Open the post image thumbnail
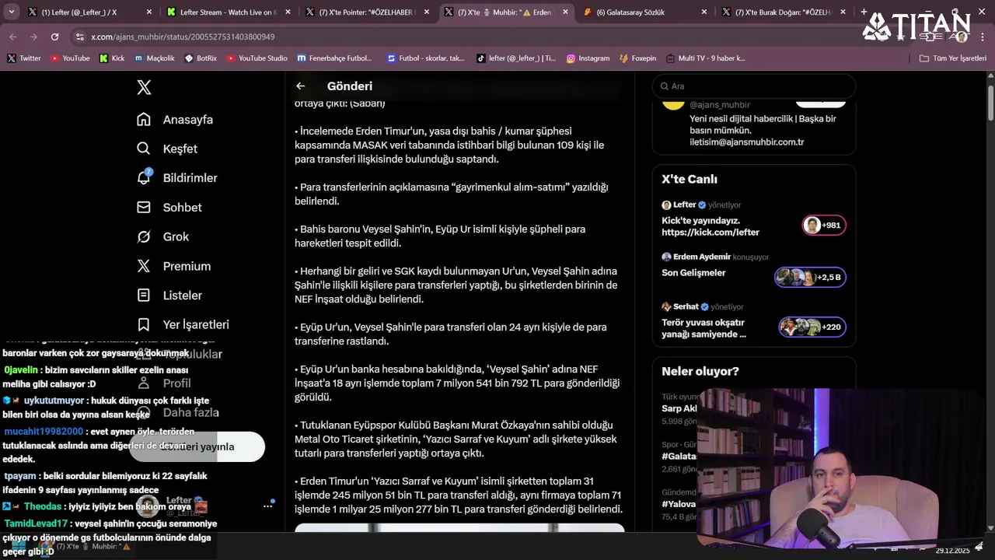Viewport: 995px width, 560px height. pos(459,527)
